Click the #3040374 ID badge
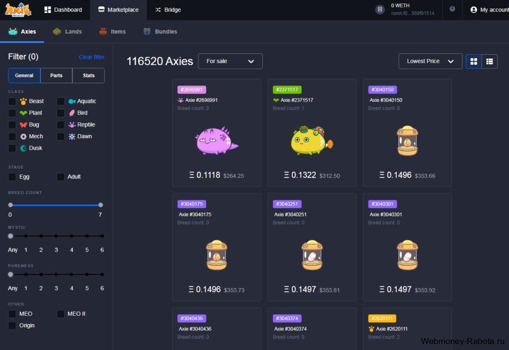Image resolution: width=509 pixels, height=350 pixels. click(x=287, y=319)
